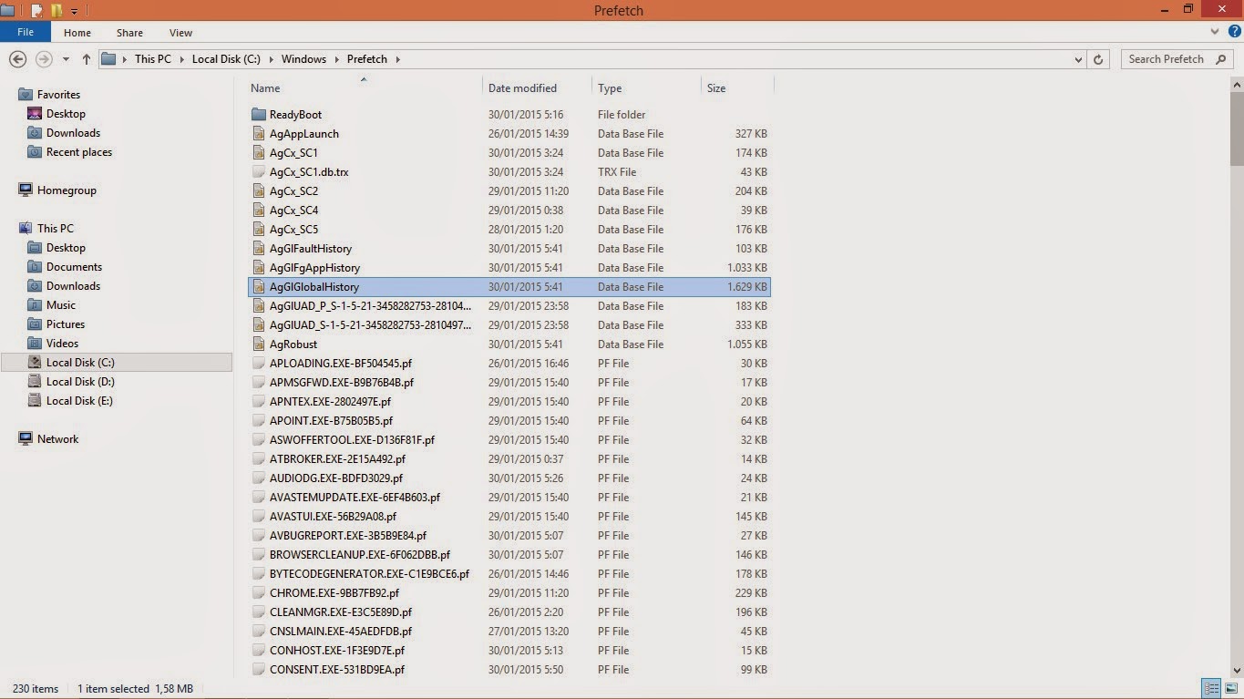The width and height of the screenshot is (1244, 699).
Task: Open Recent places in Favorites
Action: (x=79, y=152)
